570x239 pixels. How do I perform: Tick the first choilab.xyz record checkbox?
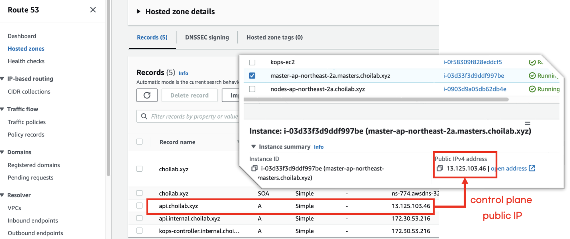tap(139, 169)
